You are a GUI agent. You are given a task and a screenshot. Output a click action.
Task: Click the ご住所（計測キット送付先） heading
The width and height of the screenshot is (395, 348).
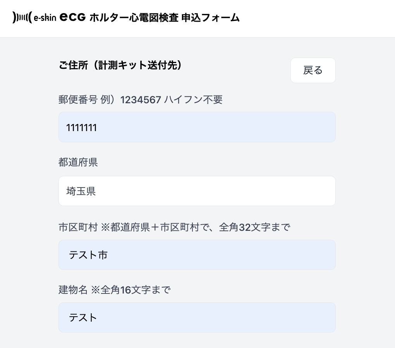(120, 65)
